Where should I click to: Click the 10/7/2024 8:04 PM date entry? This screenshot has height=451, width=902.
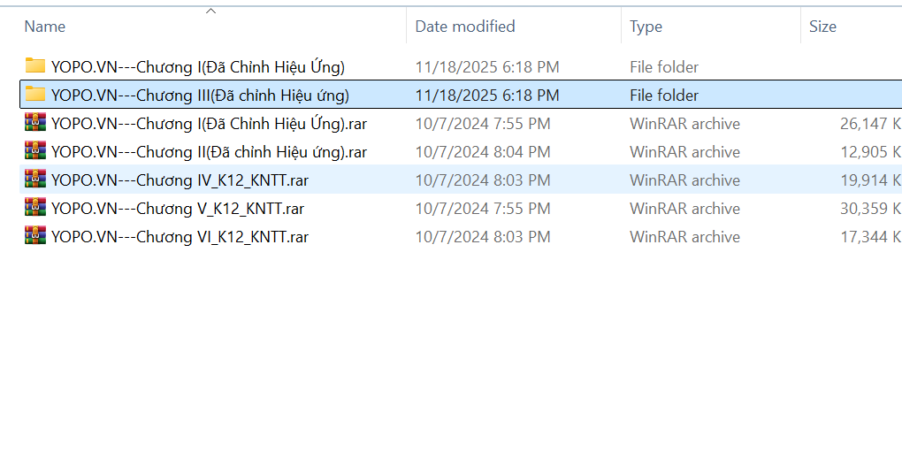[x=483, y=151]
